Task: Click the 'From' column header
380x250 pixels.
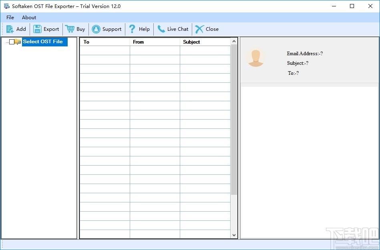Action: click(x=155, y=42)
